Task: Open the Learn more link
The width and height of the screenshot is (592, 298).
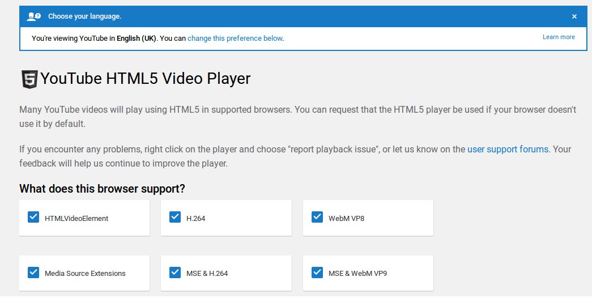Action: [559, 37]
